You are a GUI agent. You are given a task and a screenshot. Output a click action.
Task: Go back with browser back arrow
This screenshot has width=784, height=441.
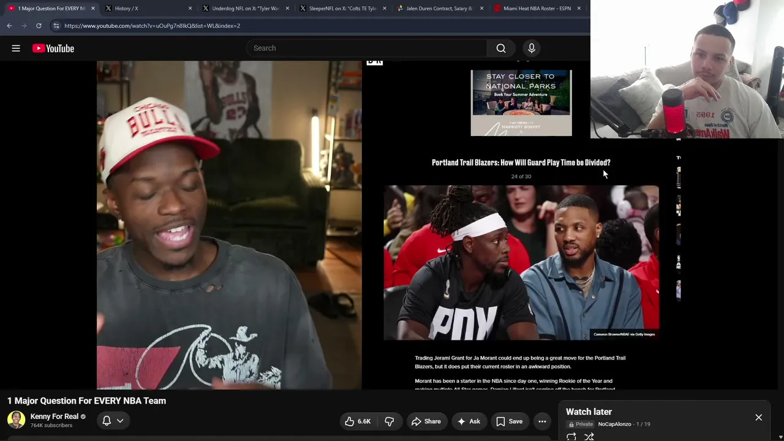(x=9, y=26)
